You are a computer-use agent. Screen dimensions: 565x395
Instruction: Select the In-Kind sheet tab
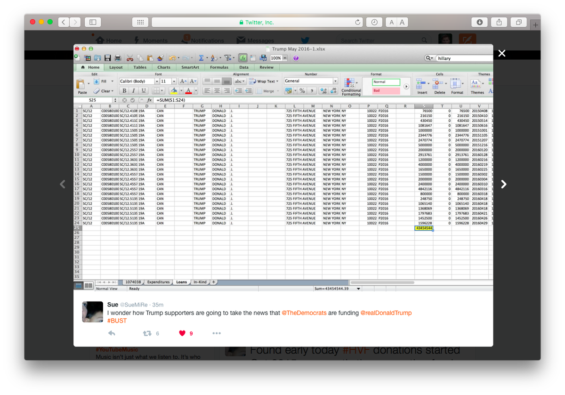coord(200,282)
